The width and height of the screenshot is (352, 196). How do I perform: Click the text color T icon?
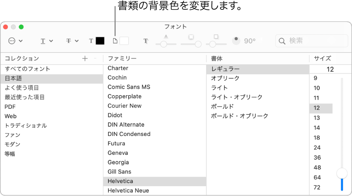coord(91,41)
